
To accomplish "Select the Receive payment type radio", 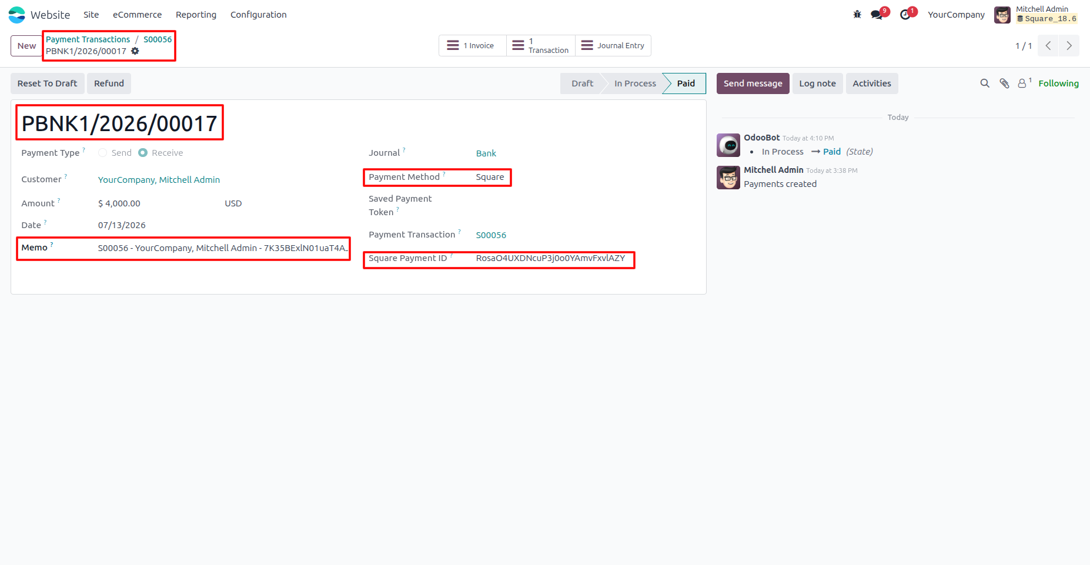I will (143, 153).
